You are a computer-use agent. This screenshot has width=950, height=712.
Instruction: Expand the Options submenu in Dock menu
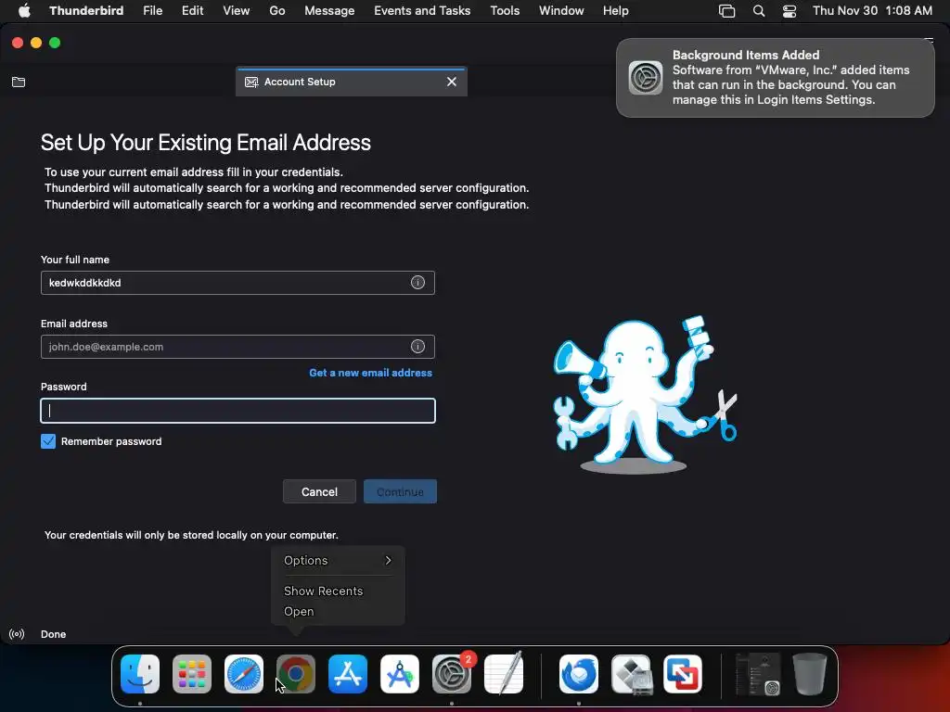338,561
